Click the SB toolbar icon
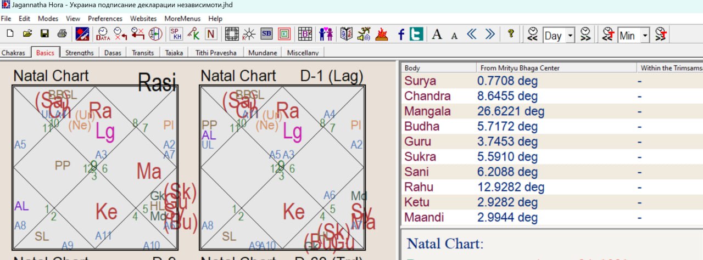This screenshot has width=703, height=260. (x=266, y=34)
